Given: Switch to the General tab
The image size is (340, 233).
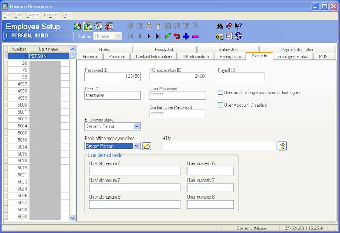Looking at the screenshot, I should click(x=90, y=56).
